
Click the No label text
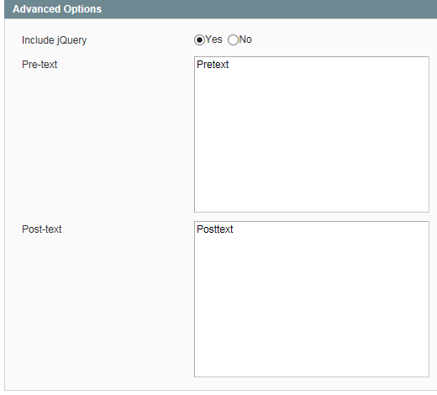[x=245, y=39]
